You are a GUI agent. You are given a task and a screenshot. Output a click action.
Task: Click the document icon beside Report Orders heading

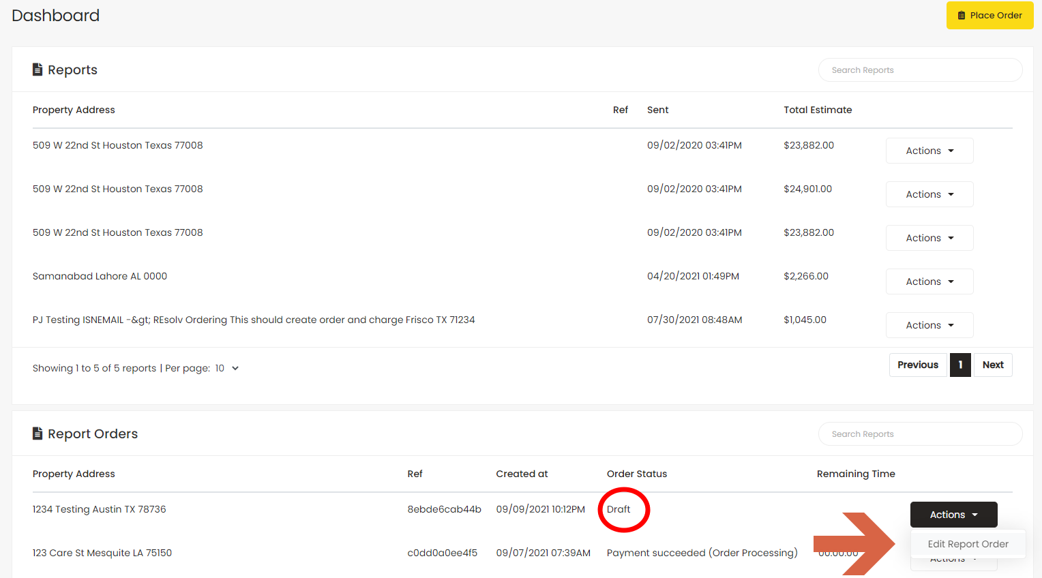coord(38,433)
